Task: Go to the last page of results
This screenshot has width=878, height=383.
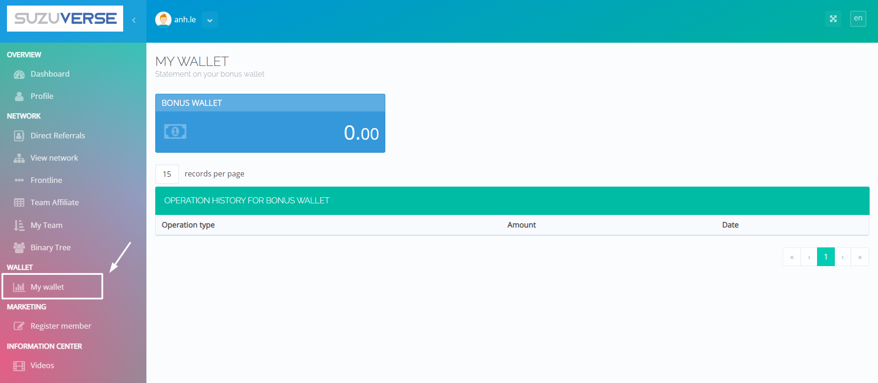Action: click(859, 257)
